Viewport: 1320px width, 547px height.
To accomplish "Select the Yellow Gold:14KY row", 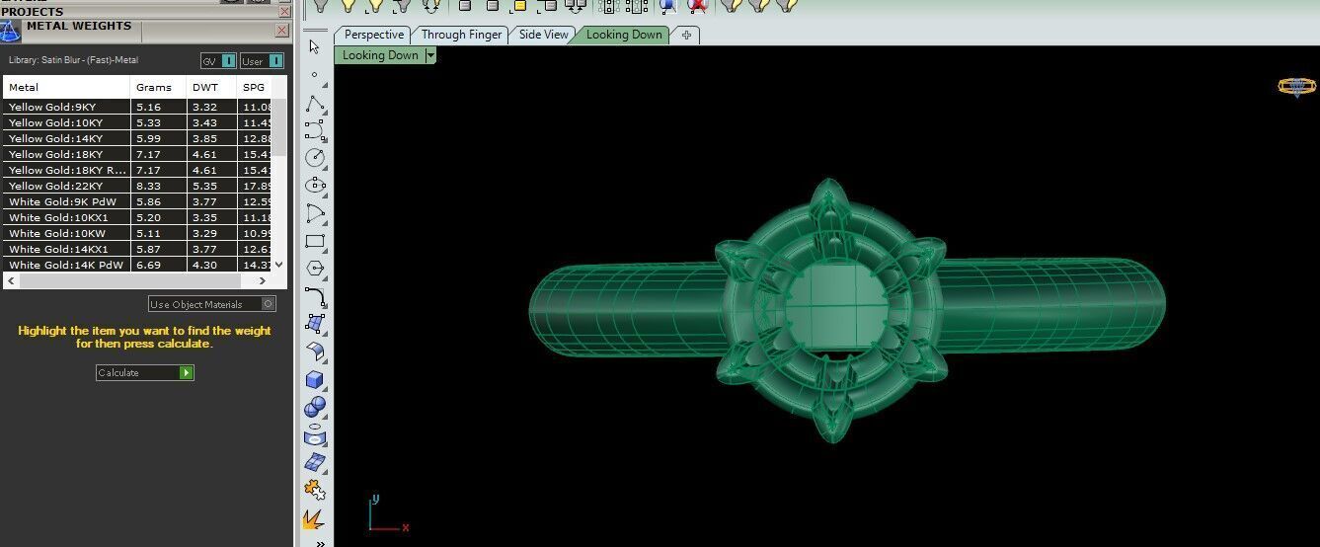I will [137, 138].
